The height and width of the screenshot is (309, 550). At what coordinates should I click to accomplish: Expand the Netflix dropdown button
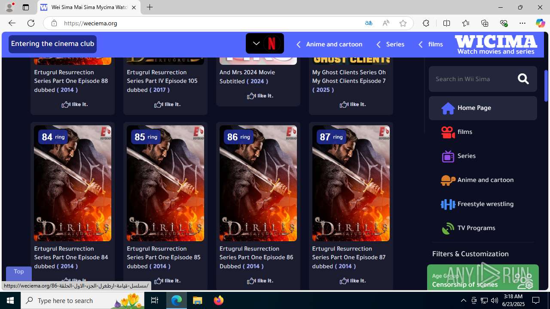point(265,43)
